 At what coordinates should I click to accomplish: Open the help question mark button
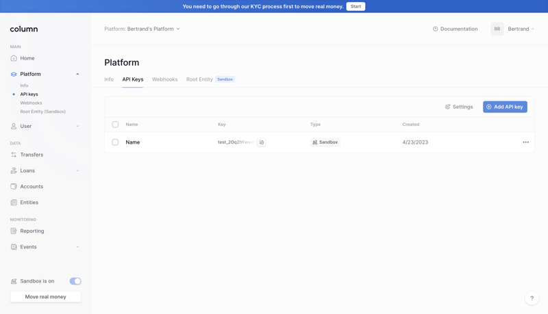tap(532, 298)
